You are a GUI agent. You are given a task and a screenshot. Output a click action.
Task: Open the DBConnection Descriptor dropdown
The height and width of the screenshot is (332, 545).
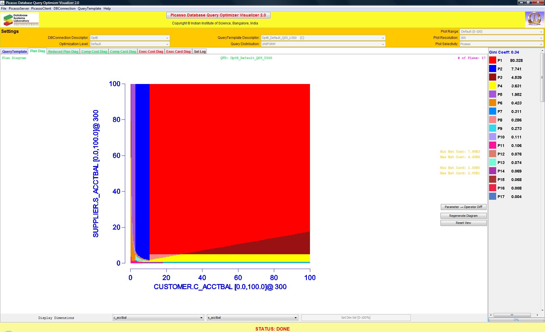tap(130, 38)
